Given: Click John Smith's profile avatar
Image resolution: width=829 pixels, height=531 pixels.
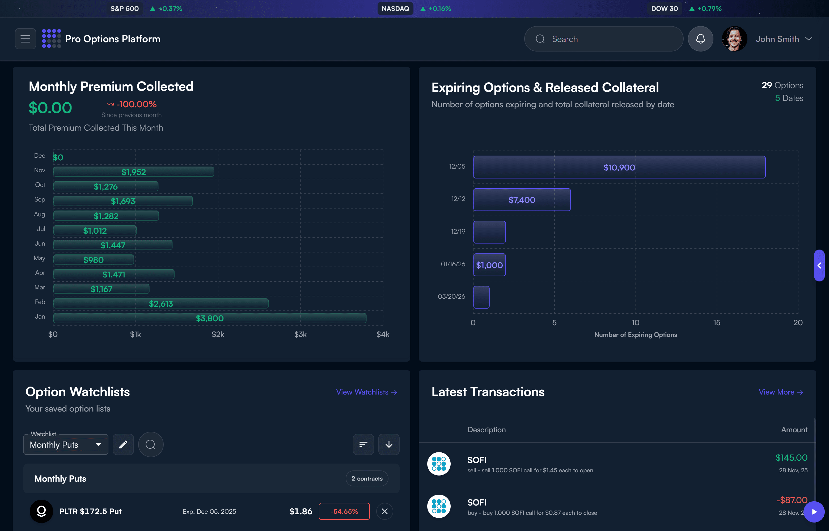Looking at the screenshot, I should pos(734,38).
